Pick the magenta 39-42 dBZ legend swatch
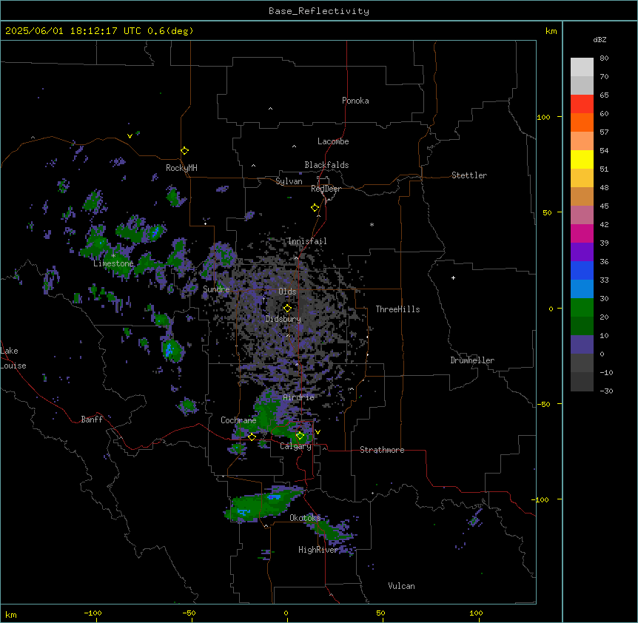 [x=582, y=233]
